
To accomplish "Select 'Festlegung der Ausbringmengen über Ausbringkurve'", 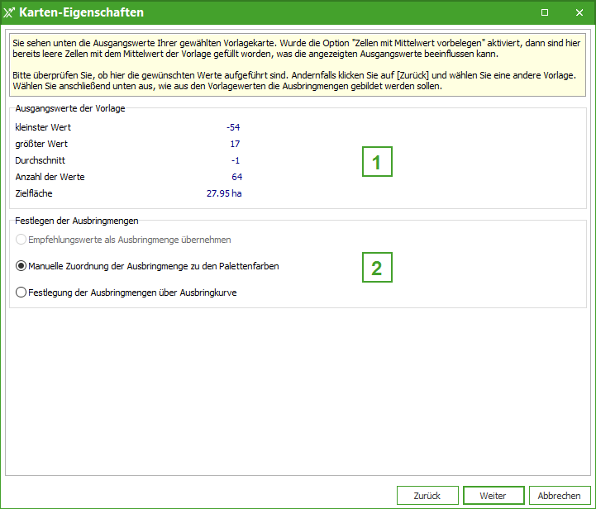I will click(x=21, y=292).
